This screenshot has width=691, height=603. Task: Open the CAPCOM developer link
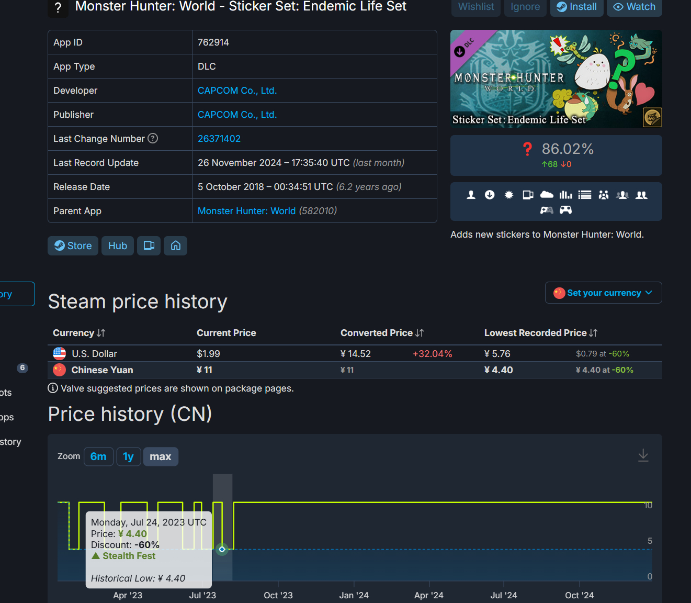click(237, 91)
